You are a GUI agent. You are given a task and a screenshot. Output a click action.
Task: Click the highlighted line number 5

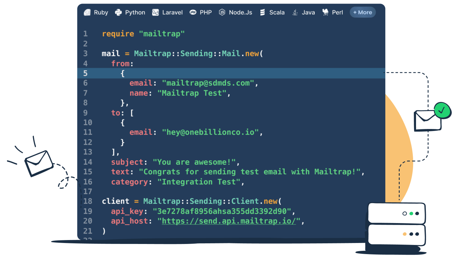[x=85, y=73]
